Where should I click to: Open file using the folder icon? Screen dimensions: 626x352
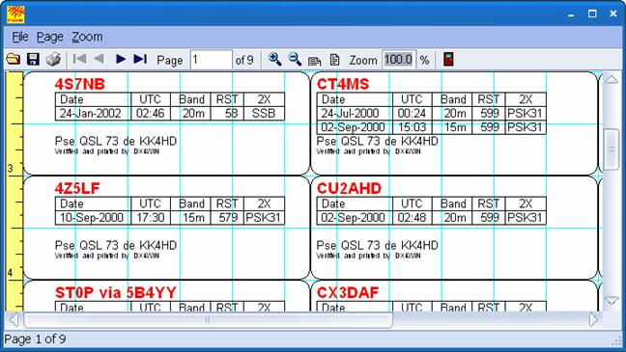click(14, 60)
